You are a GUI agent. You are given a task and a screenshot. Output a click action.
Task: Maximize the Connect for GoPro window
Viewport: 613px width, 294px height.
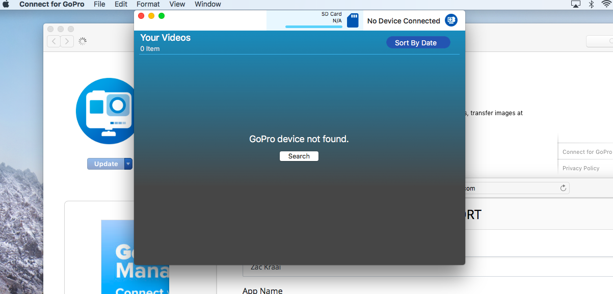point(162,16)
